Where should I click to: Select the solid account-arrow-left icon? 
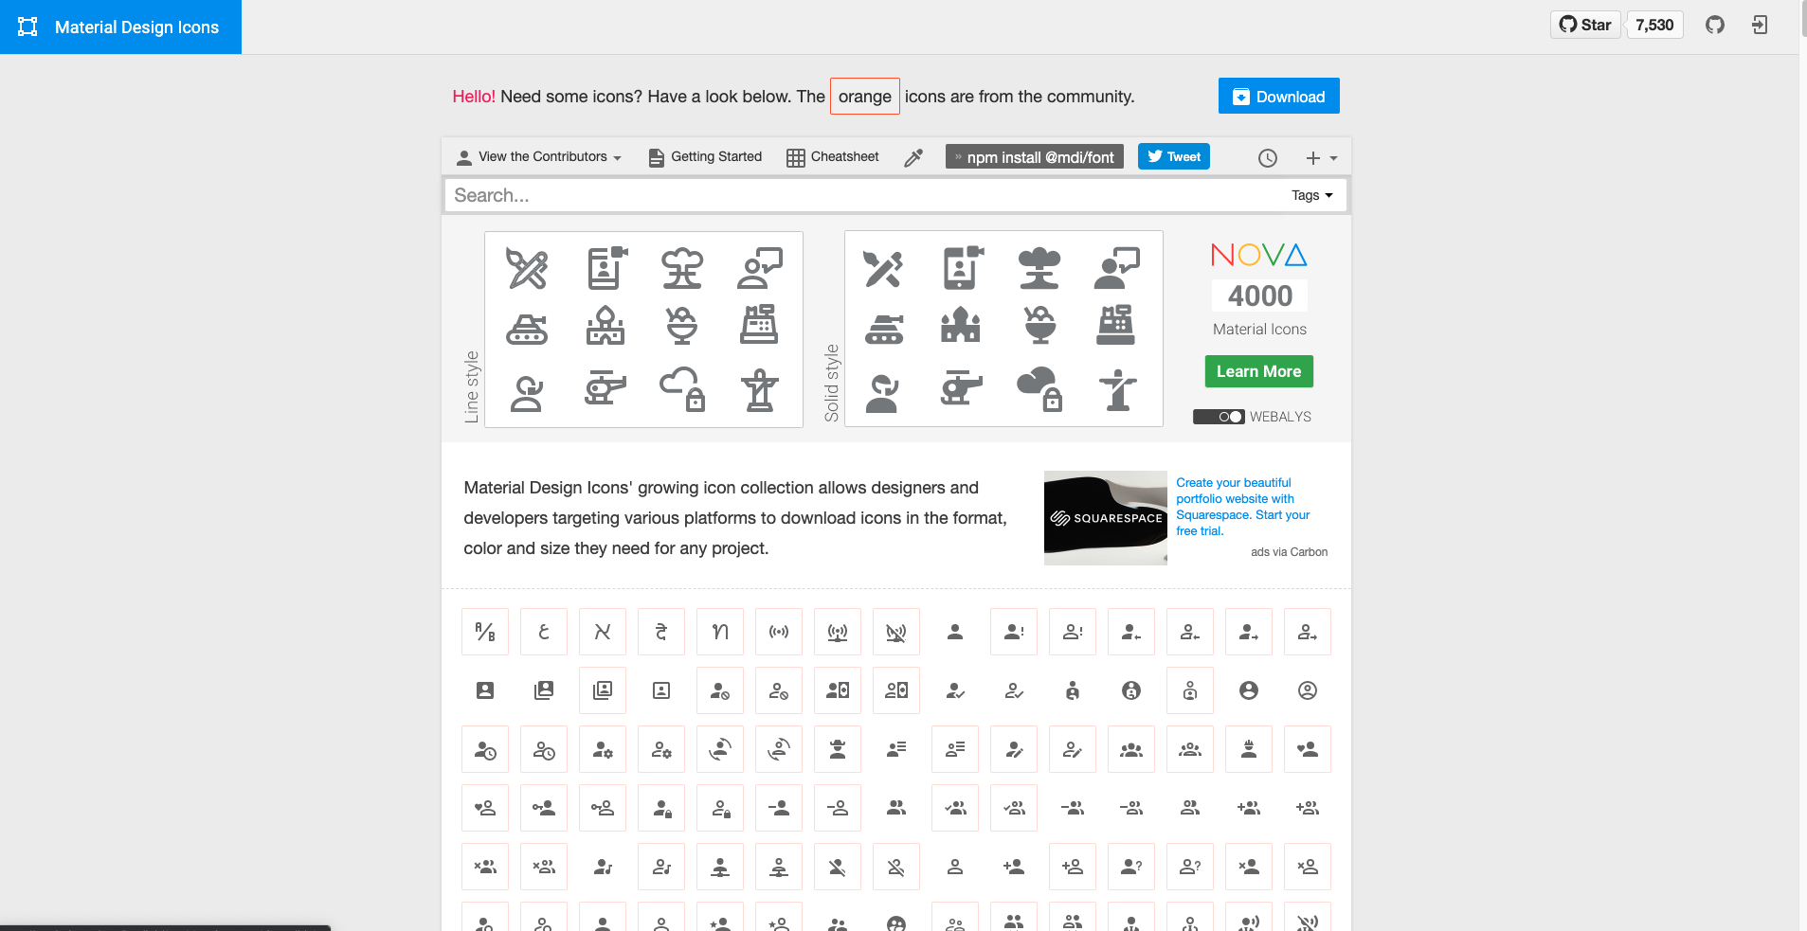[1131, 632]
